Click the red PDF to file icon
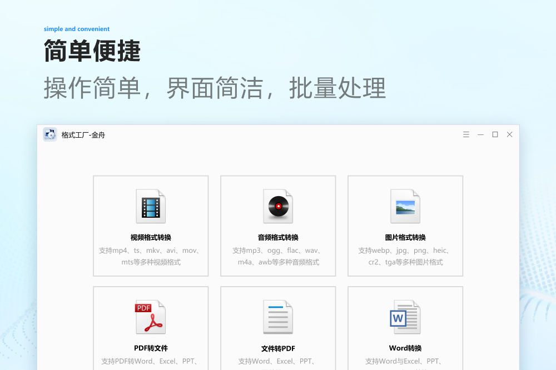556x370 pixels. [x=151, y=317]
